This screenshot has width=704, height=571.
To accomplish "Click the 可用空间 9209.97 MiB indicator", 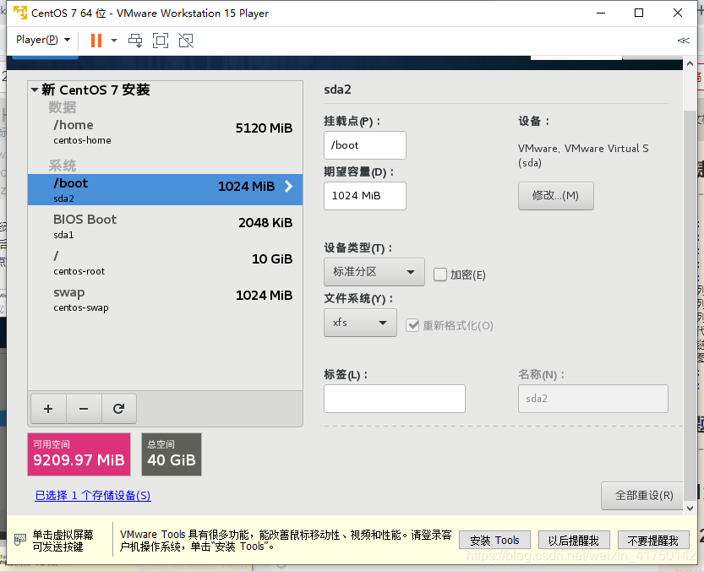I will pos(79,454).
